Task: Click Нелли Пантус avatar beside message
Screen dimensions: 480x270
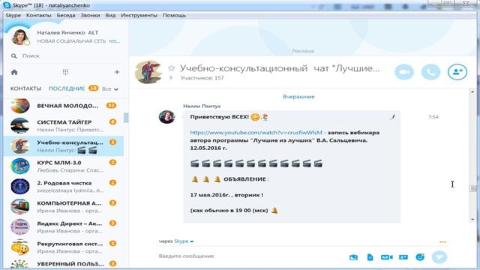Action: [166, 117]
